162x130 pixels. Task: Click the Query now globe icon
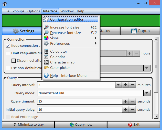point(72,125)
